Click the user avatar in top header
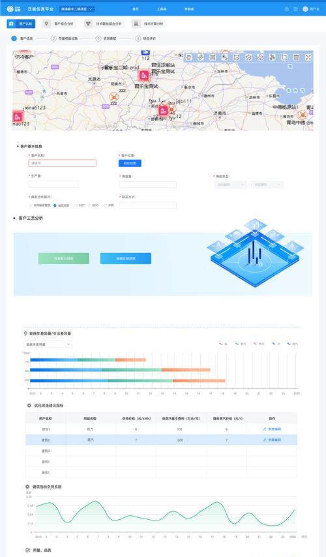 click(x=305, y=9)
